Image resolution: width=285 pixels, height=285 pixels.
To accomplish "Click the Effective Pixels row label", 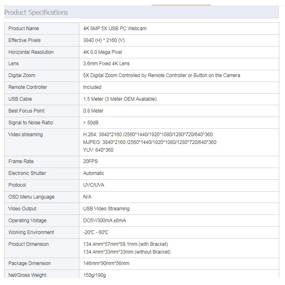I will click(x=24, y=40).
